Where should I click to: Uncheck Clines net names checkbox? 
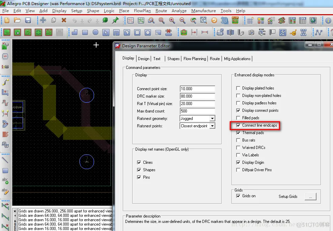(139, 162)
